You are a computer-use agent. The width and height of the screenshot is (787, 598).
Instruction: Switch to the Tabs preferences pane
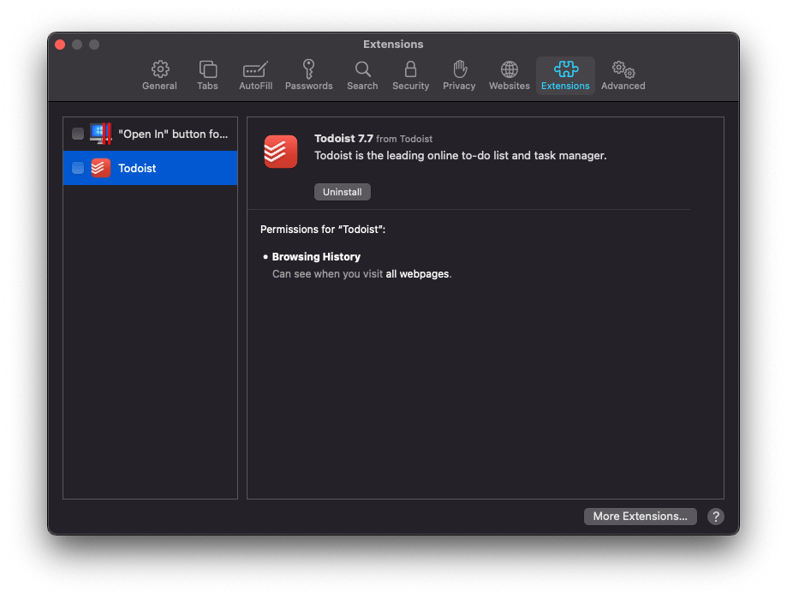coord(207,75)
